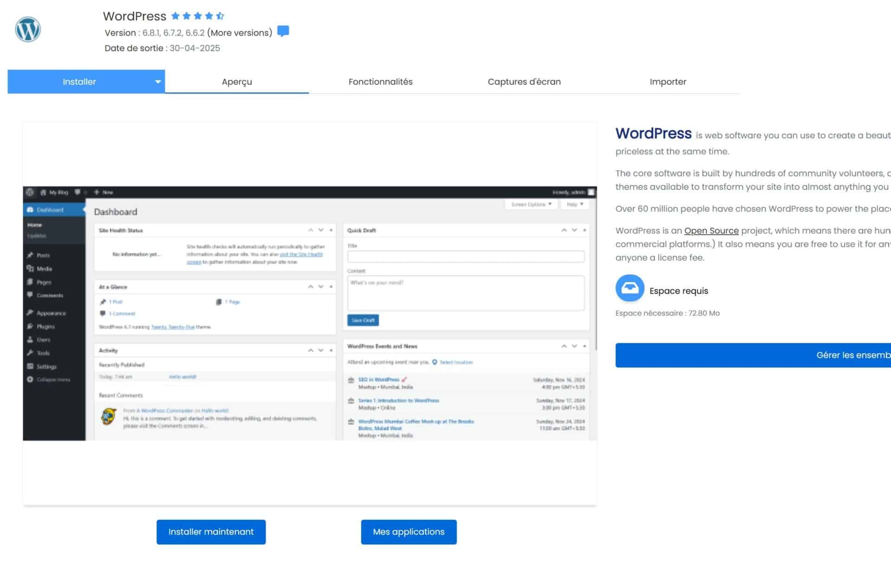Click the Espace nécessaire : 72.80 Mo text
This screenshot has height=573, width=891.
pyautogui.click(x=667, y=313)
